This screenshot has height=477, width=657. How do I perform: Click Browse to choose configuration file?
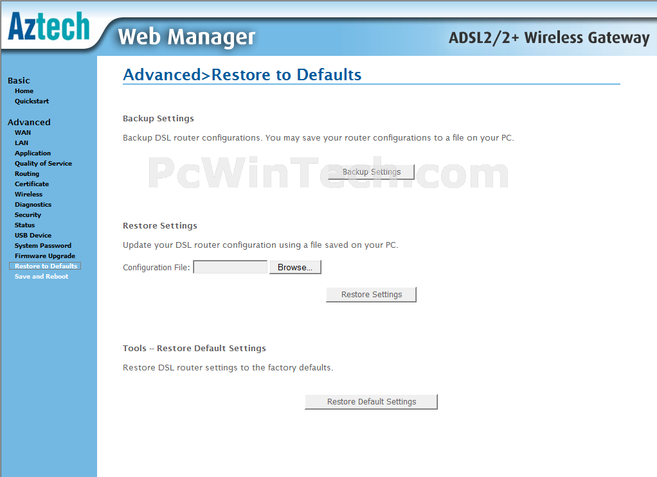295,267
